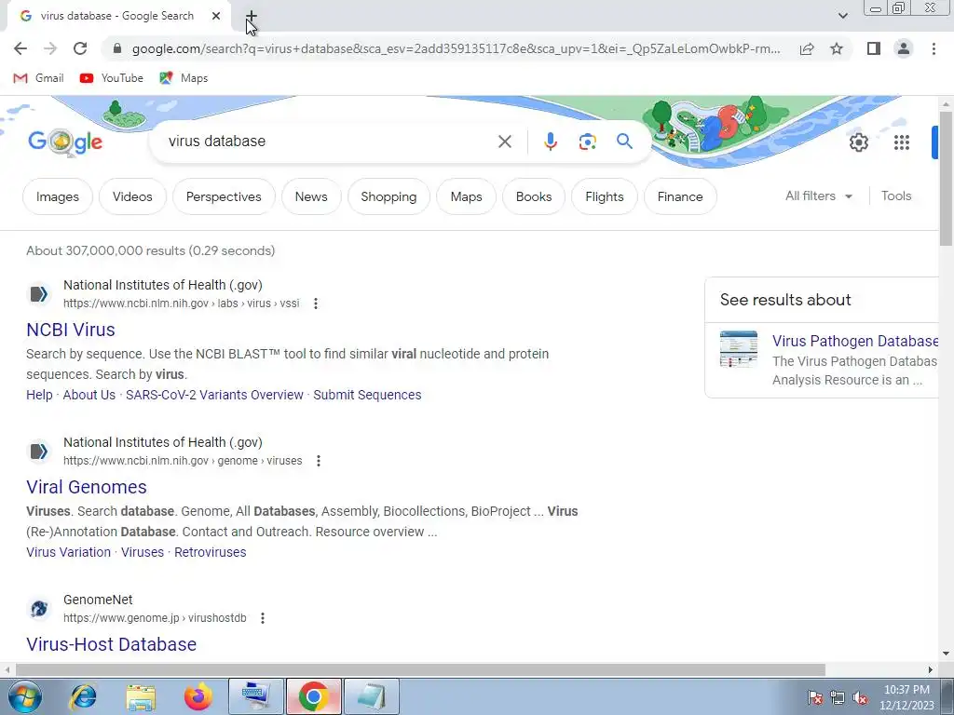
Task: Open the side panel icon
Action: coord(874,48)
